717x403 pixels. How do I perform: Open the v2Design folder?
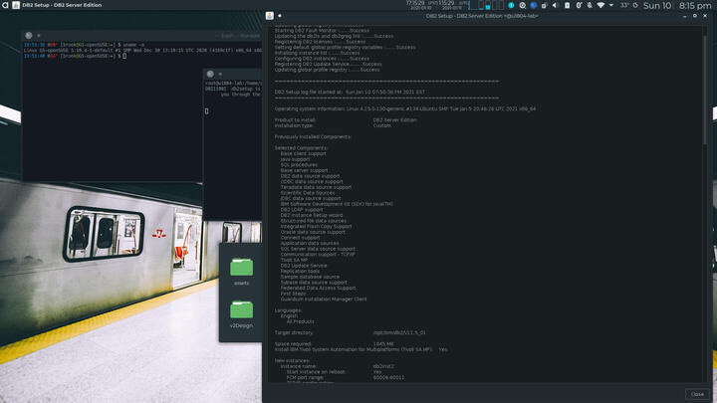point(241,313)
